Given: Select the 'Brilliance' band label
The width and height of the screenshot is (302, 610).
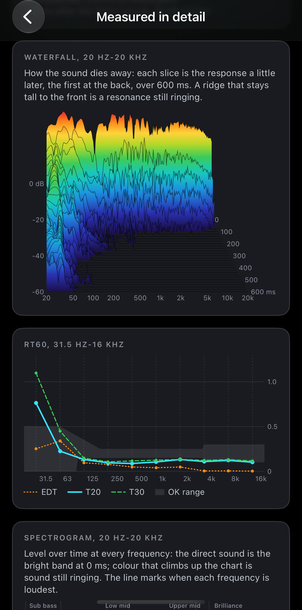Looking at the screenshot, I should (x=228, y=605).
